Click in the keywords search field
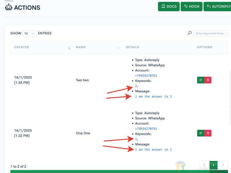 (210, 33)
